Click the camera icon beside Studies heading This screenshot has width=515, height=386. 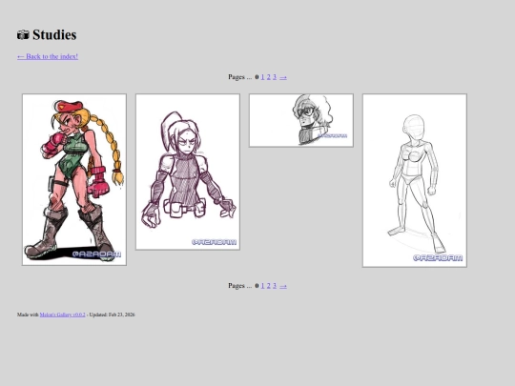coord(23,35)
